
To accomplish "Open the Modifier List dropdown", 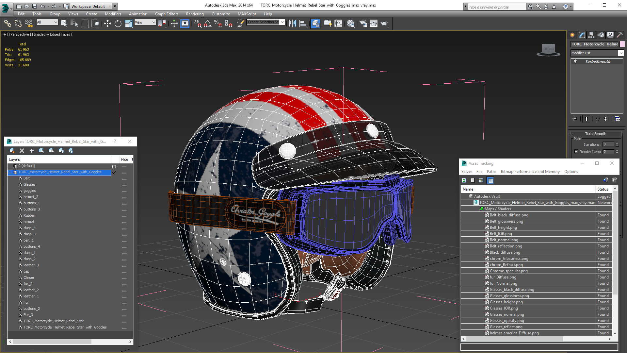I will click(597, 53).
